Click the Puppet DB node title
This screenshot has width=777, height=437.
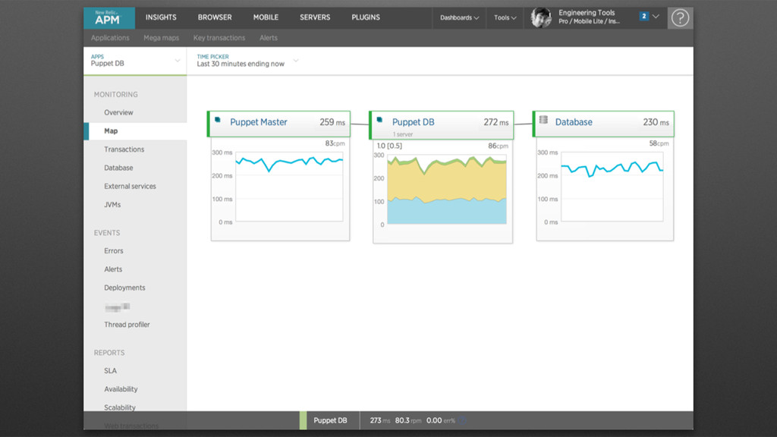(x=413, y=122)
